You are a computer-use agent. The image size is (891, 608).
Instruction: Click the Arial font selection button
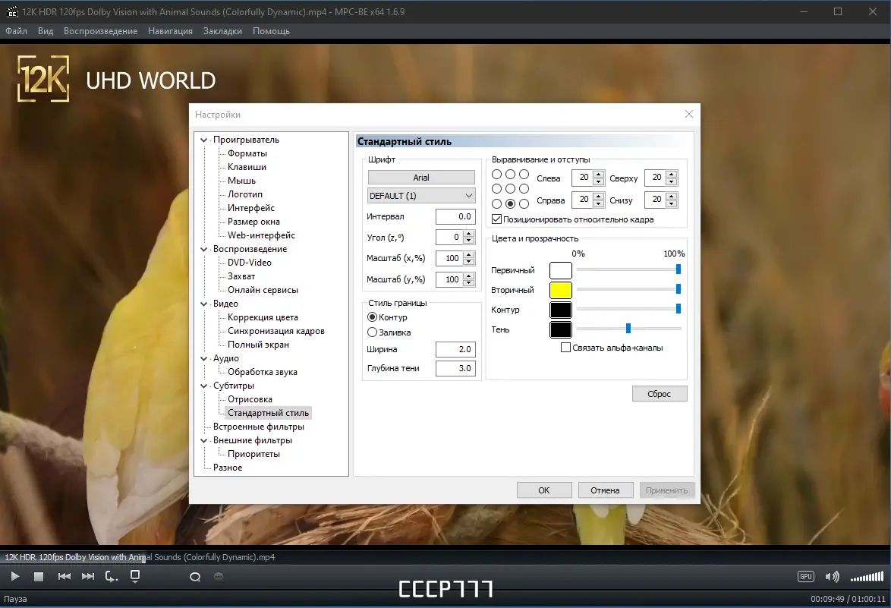click(421, 178)
